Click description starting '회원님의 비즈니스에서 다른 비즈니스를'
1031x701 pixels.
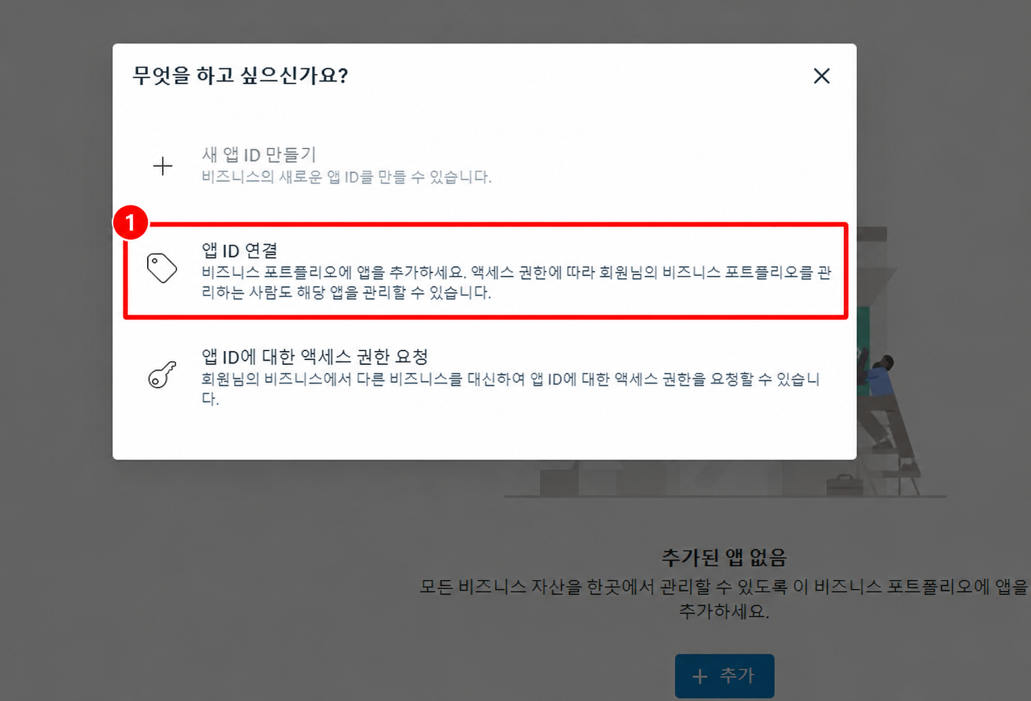tap(511, 388)
